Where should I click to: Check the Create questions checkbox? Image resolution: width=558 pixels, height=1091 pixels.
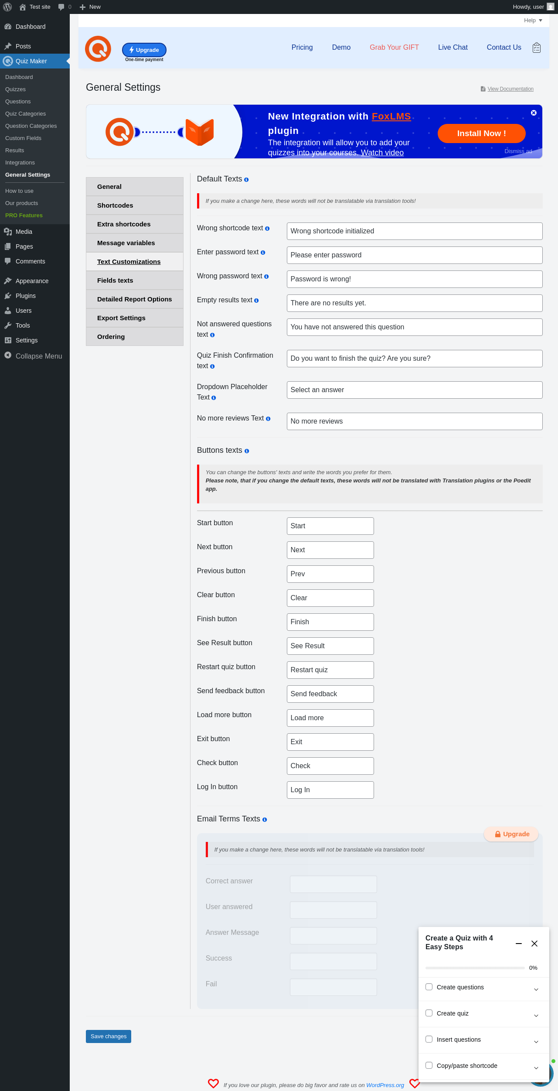(429, 987)
